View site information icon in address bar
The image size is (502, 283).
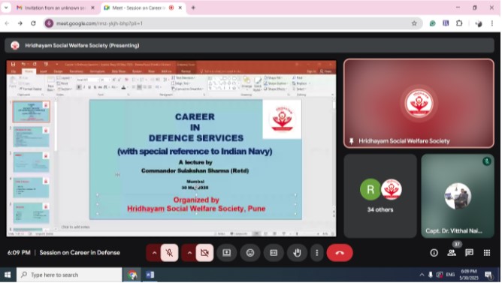coord(49,23)
